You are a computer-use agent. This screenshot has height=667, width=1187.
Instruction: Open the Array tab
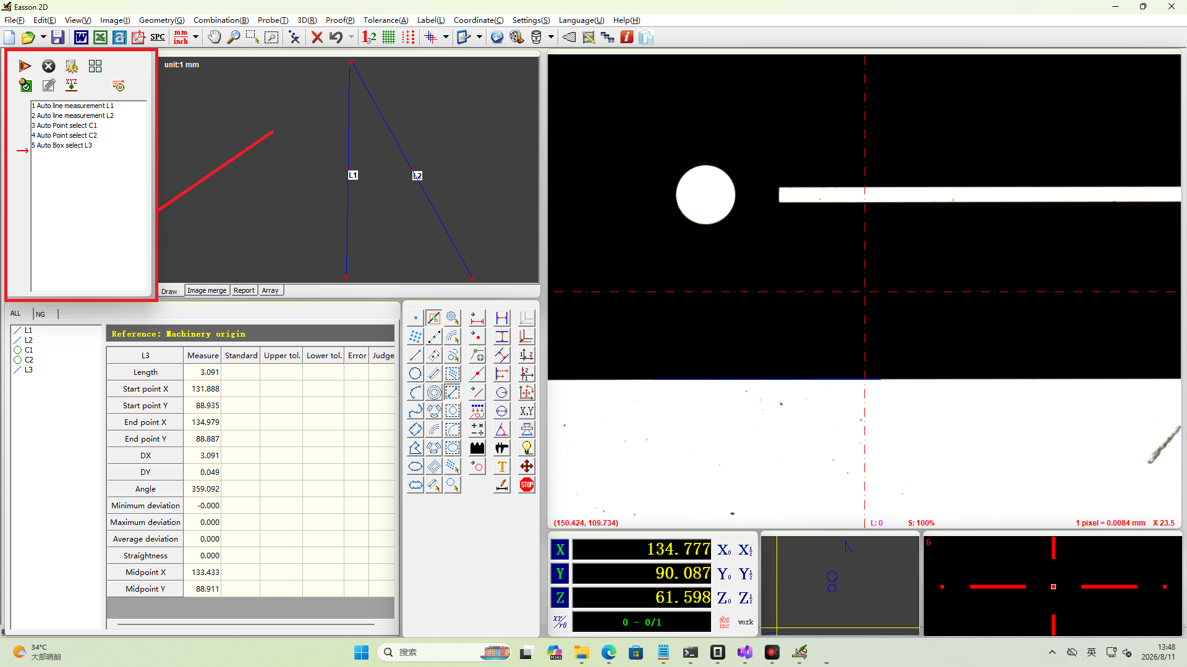pos(270,291)
